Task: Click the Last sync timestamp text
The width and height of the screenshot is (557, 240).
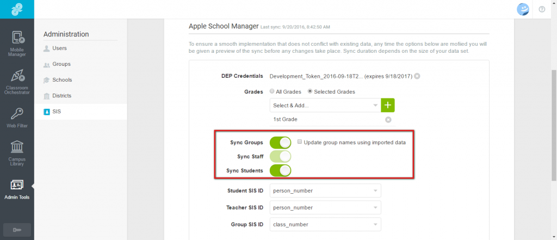Action: pyautogui.click(x=295, y=27)
